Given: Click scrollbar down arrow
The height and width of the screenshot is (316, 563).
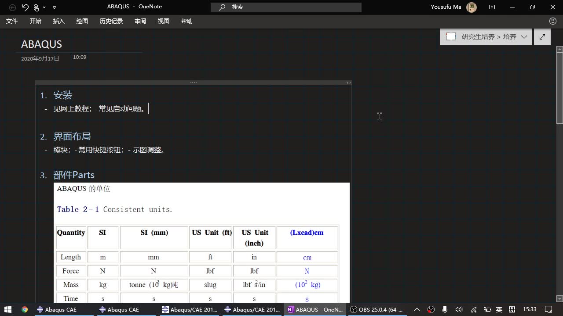Looking at the screenshot, I should coord(559,300).
